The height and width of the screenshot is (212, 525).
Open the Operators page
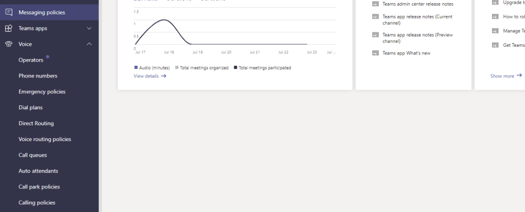pyautogui.click(x=31, y=60)
